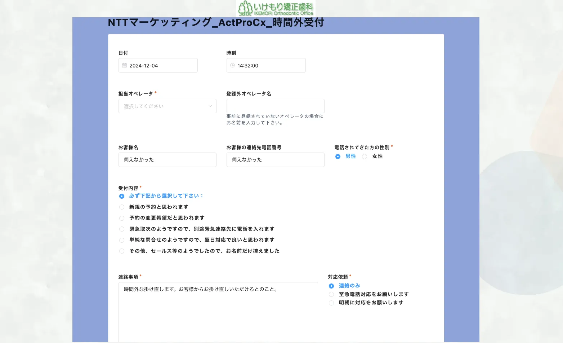Choose 新規の予約と思われます option

(122, 207)
